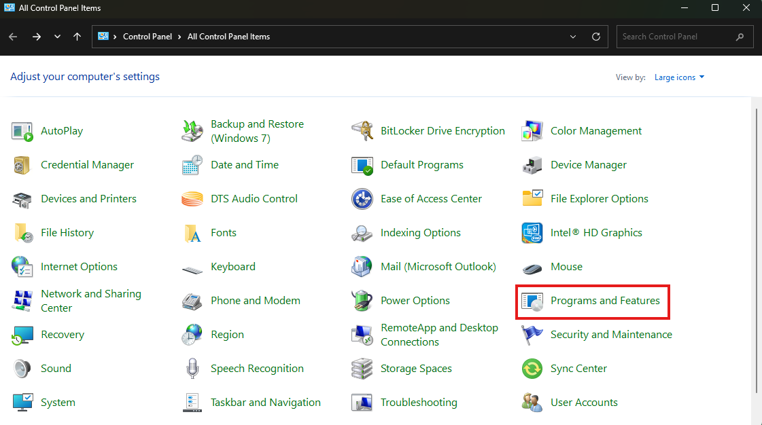Click All Control Panel Items breadcrumb
762x425 pixels.
point(228,37)
